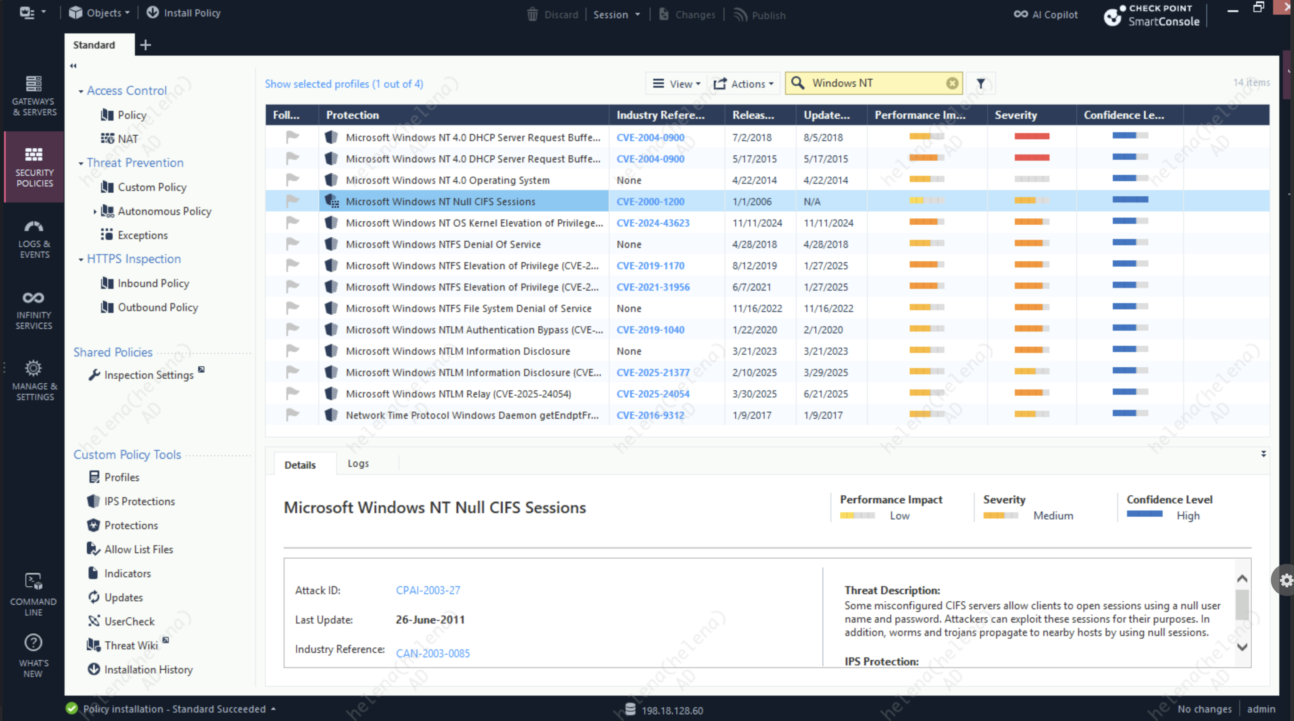
Task: Open the Gateways & Servers view
Action: click(34, 95)
